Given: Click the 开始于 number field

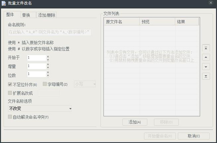Looking at the screenshot, I should (x=37, y=58).
